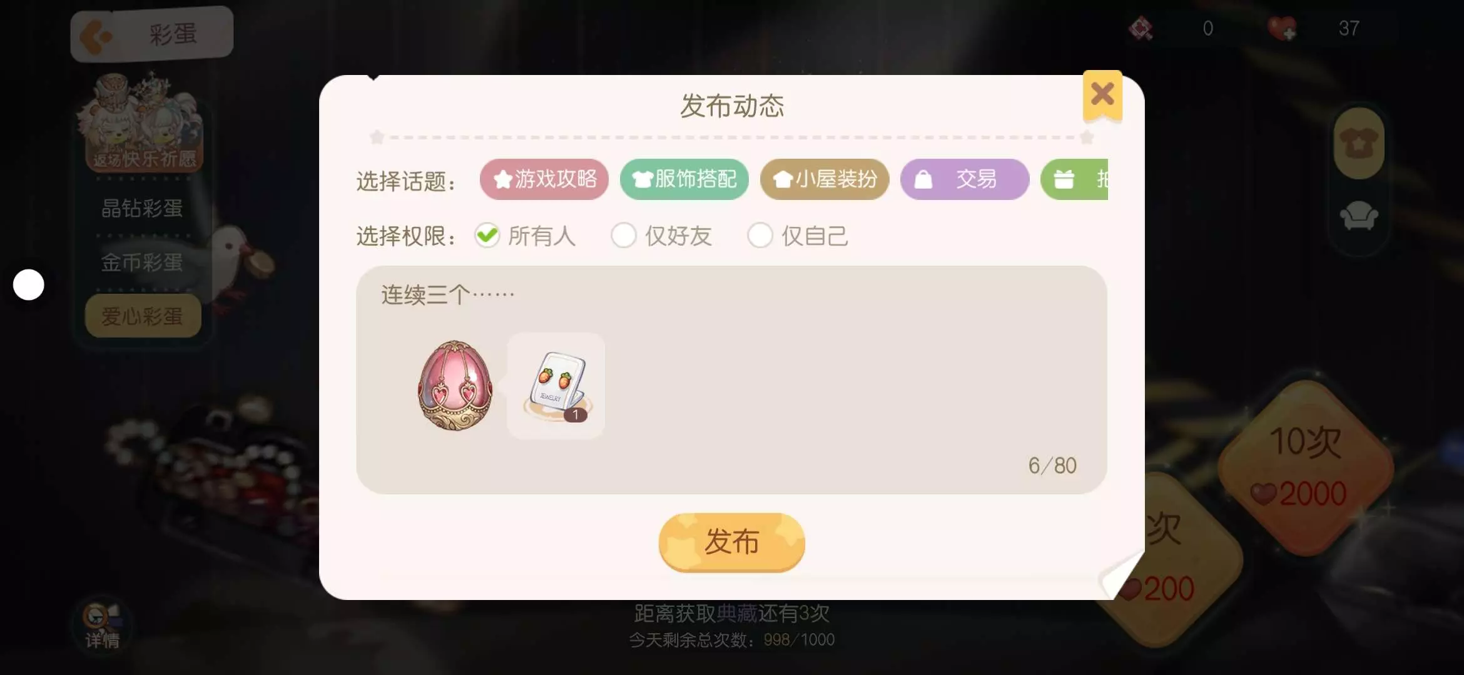Open the wardrobe shirt icon
This screenshot has width=1464, height=675.
click(x=1358, y=144)
